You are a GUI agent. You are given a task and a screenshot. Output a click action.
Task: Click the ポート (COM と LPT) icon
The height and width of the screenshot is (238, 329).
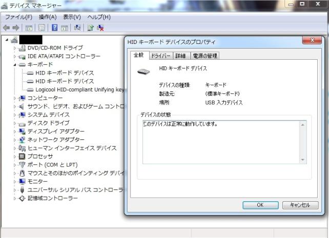22,164
